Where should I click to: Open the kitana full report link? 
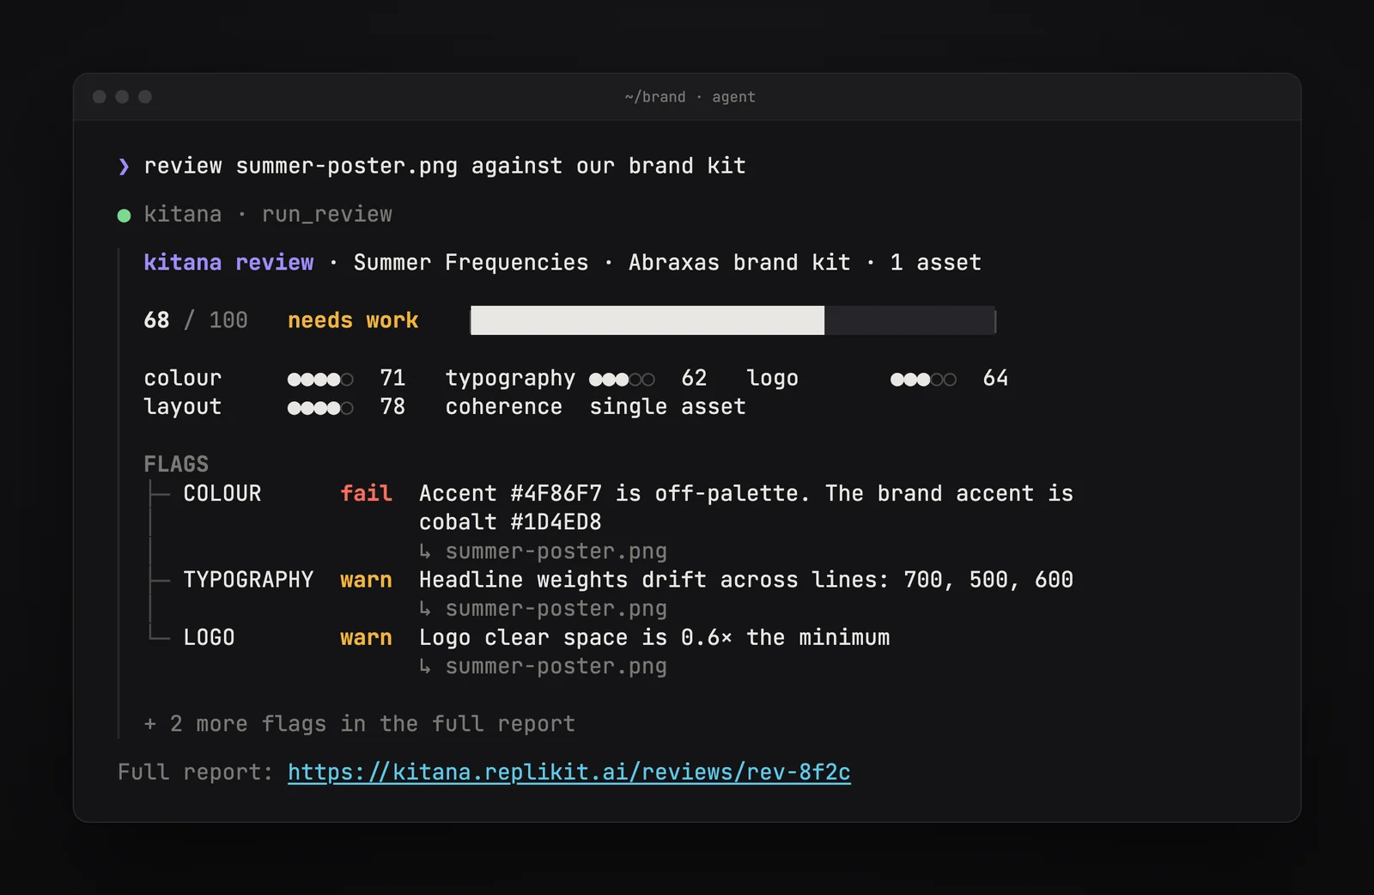568,772
